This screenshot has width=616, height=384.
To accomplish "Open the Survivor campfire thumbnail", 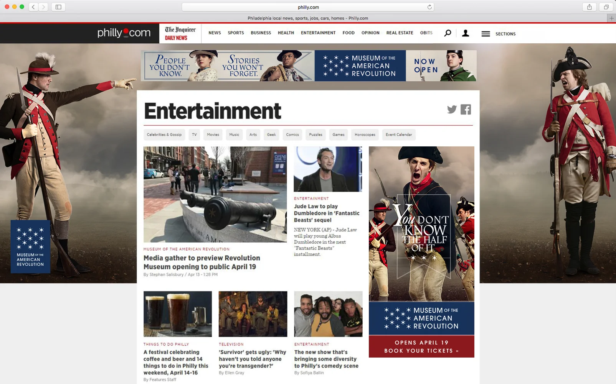I will click(x=253, y=314).
